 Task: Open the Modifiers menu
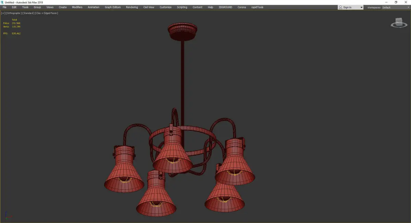click(77, 7)
